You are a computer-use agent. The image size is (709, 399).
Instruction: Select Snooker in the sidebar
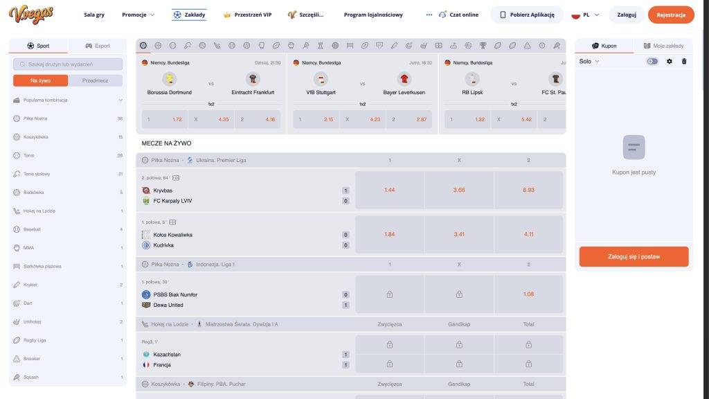click(x=68, y=359)
